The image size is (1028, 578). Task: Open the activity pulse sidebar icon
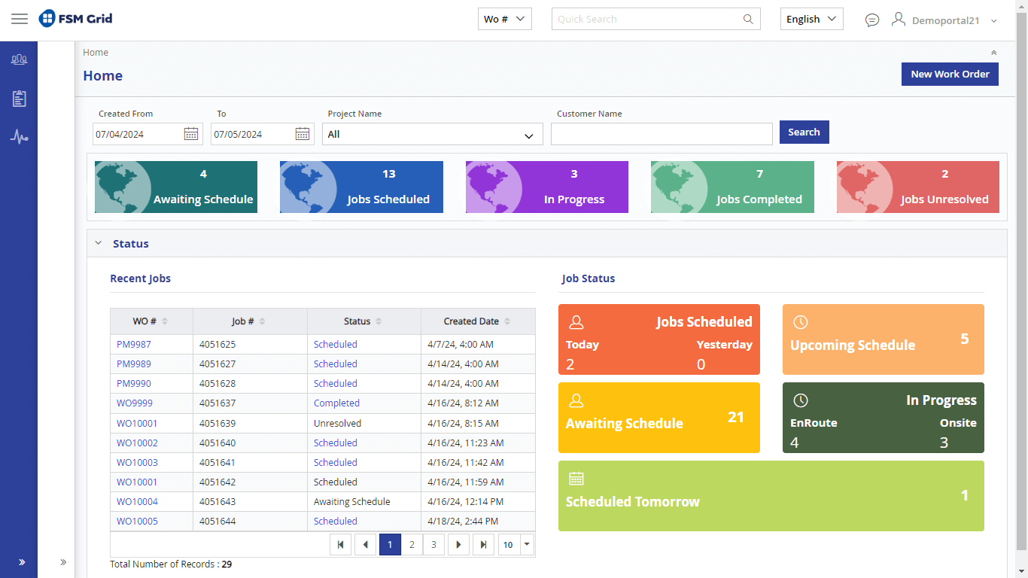pos(19,137)
